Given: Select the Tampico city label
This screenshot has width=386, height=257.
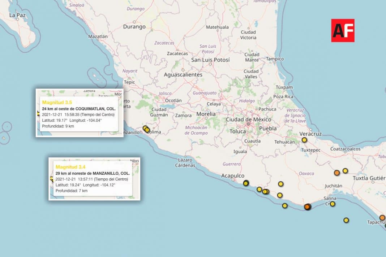Looking at the screenshot, I should click(275, 59).
